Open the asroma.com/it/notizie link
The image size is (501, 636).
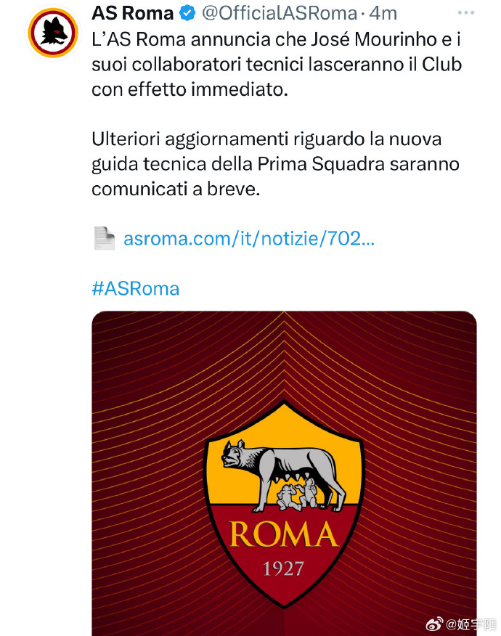[x=249, y=239]
